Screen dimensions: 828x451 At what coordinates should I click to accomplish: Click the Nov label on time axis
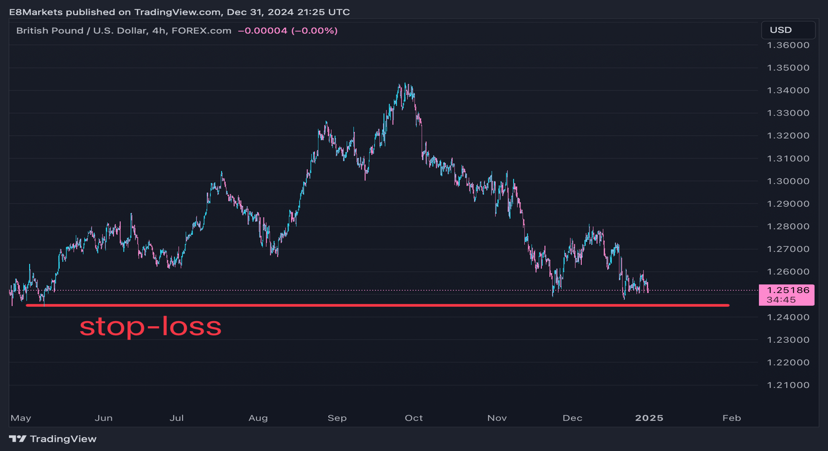[497, 418]
